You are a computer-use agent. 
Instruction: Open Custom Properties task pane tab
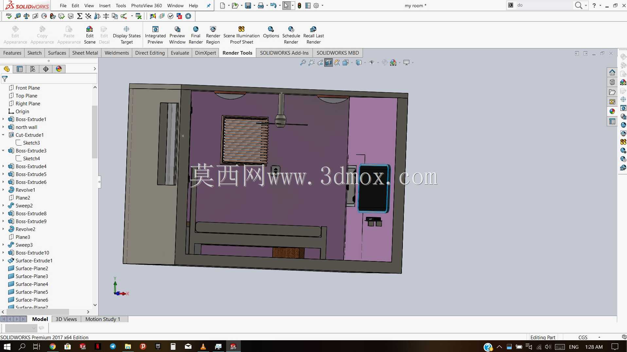pos(612,121)
